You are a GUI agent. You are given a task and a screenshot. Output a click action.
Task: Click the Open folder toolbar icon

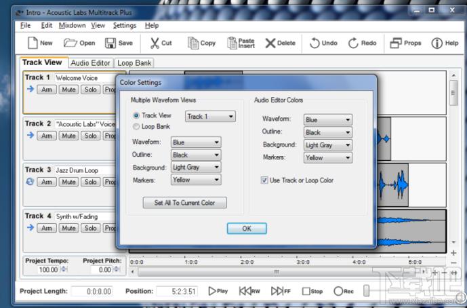click(70, 43)
